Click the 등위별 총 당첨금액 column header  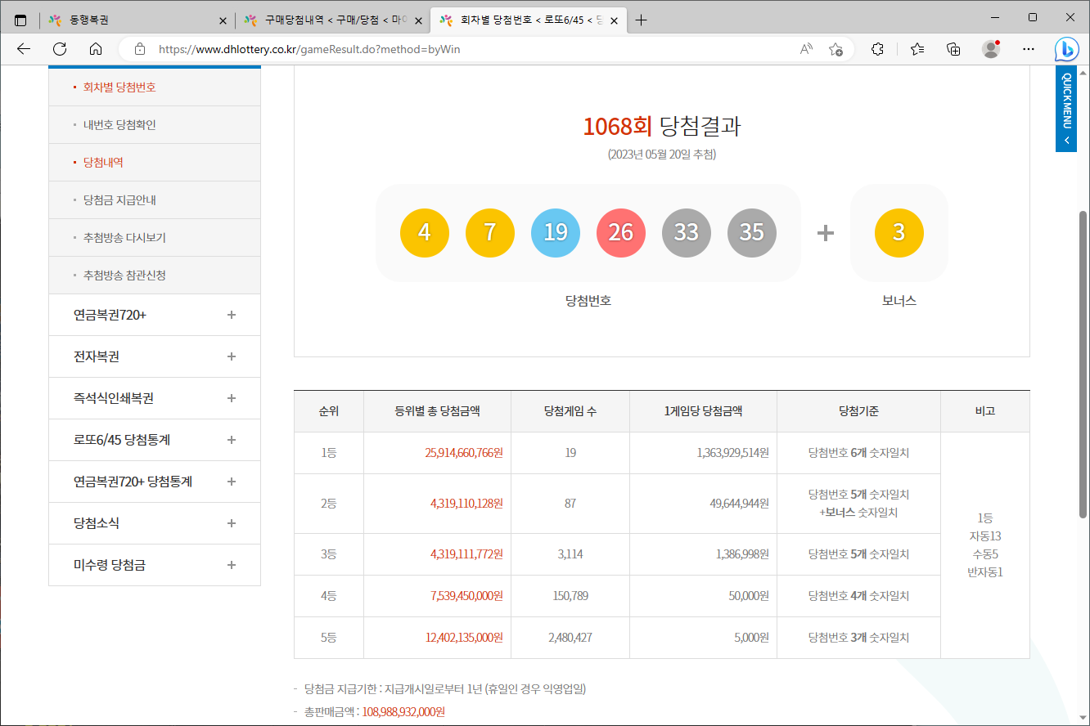437,411
